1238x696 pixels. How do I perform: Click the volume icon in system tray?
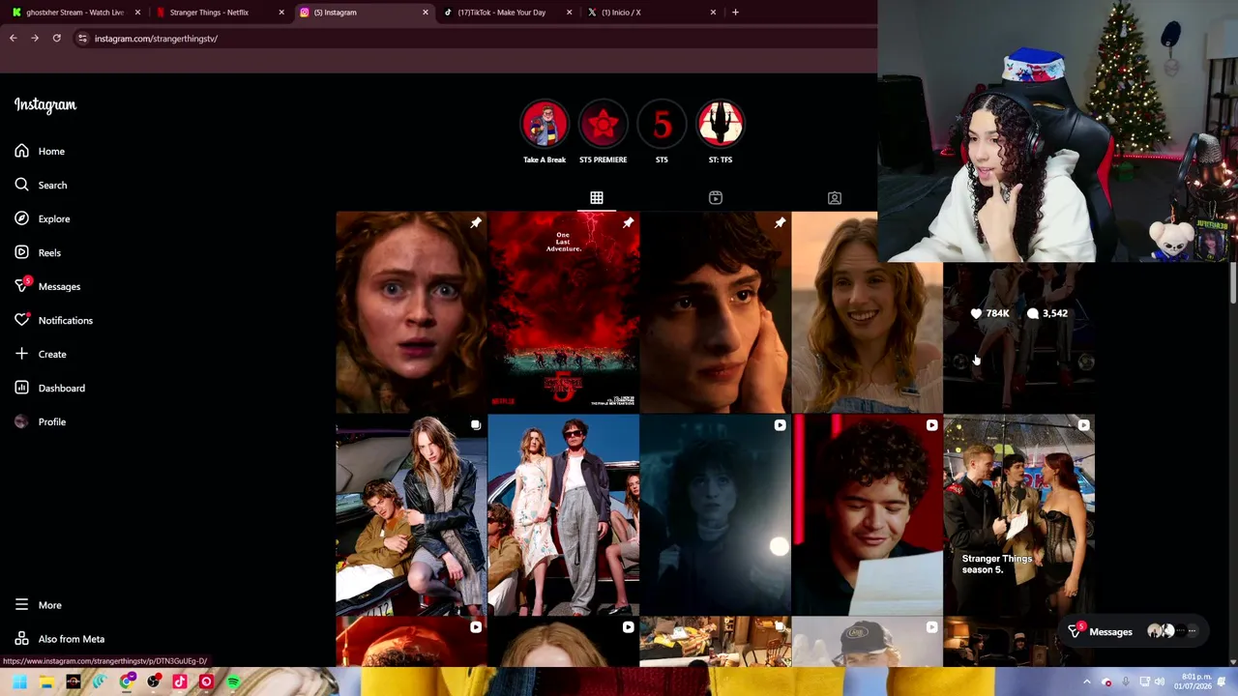click(x=1160, y=682)
